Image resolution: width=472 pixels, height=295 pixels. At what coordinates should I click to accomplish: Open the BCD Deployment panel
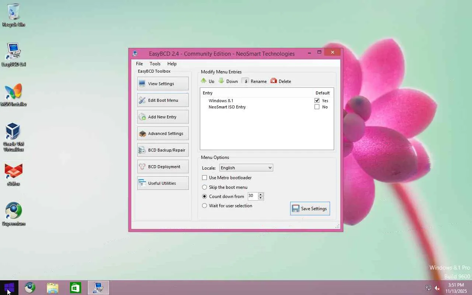point(163,167)
